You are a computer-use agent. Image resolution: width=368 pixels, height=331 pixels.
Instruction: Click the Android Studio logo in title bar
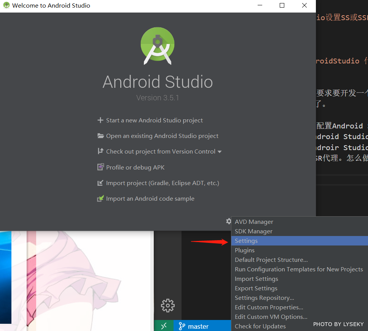tap(6, 5)
